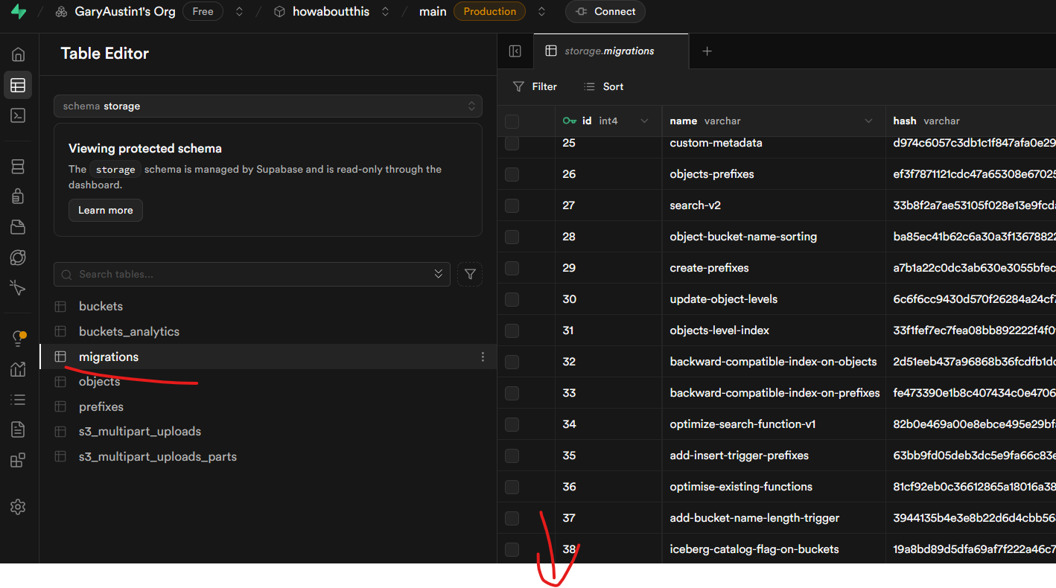Open the Table Editor sidebar icon

(18, 85)
